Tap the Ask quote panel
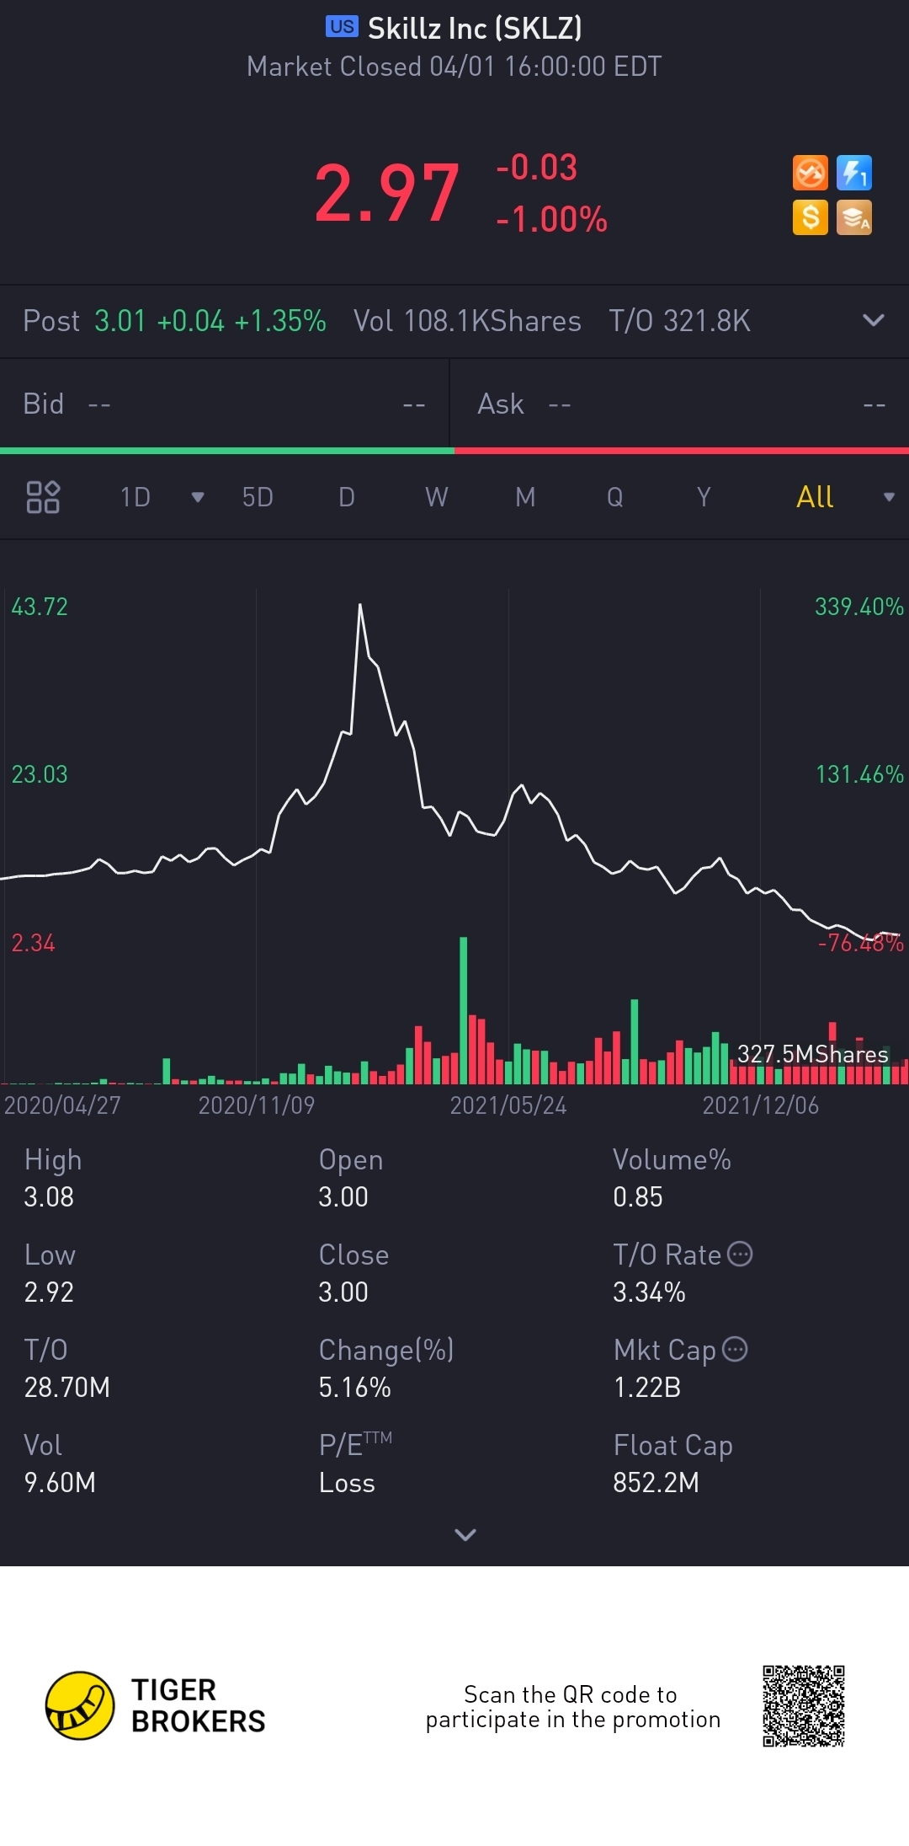The image size is (909, 1846). 680,404
